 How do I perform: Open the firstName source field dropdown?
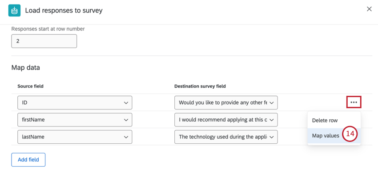pyautogui.click(x=75, y=120)
